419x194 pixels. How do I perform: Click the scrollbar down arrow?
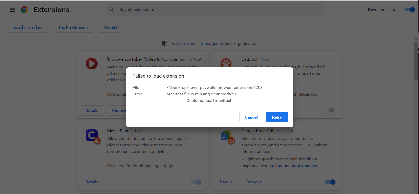[x=416, y=191]
